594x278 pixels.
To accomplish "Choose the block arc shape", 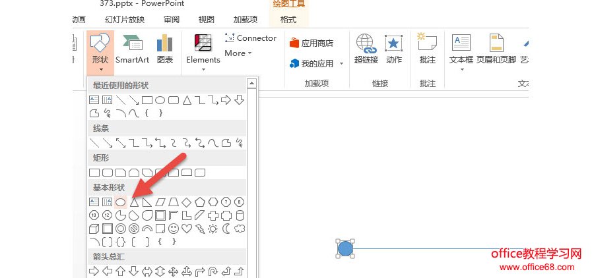I will [x=147, y=229].
